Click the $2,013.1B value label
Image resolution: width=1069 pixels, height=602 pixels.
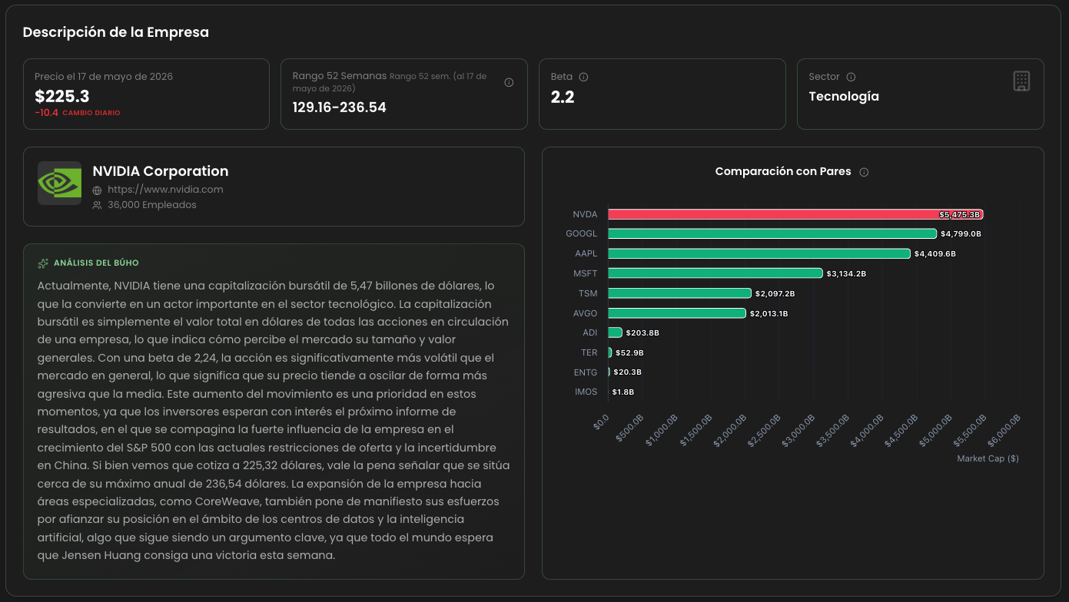[769, 313]
